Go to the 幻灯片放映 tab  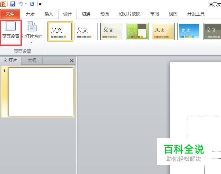pyautogui.click(x=130, y=14)
